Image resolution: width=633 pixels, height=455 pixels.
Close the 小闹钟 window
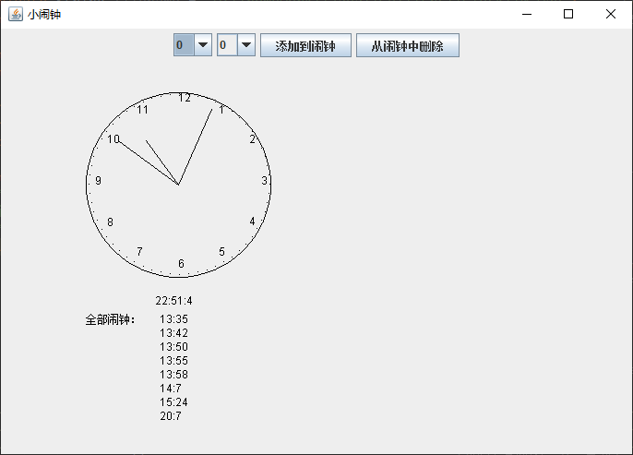click(611, 14)
